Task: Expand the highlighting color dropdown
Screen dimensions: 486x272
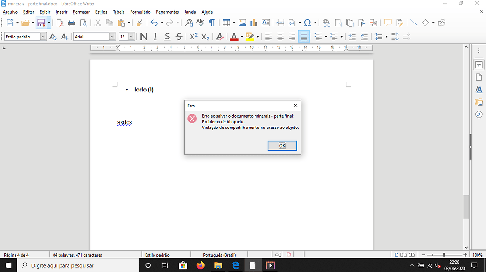Action: click(x=257, y=36)
